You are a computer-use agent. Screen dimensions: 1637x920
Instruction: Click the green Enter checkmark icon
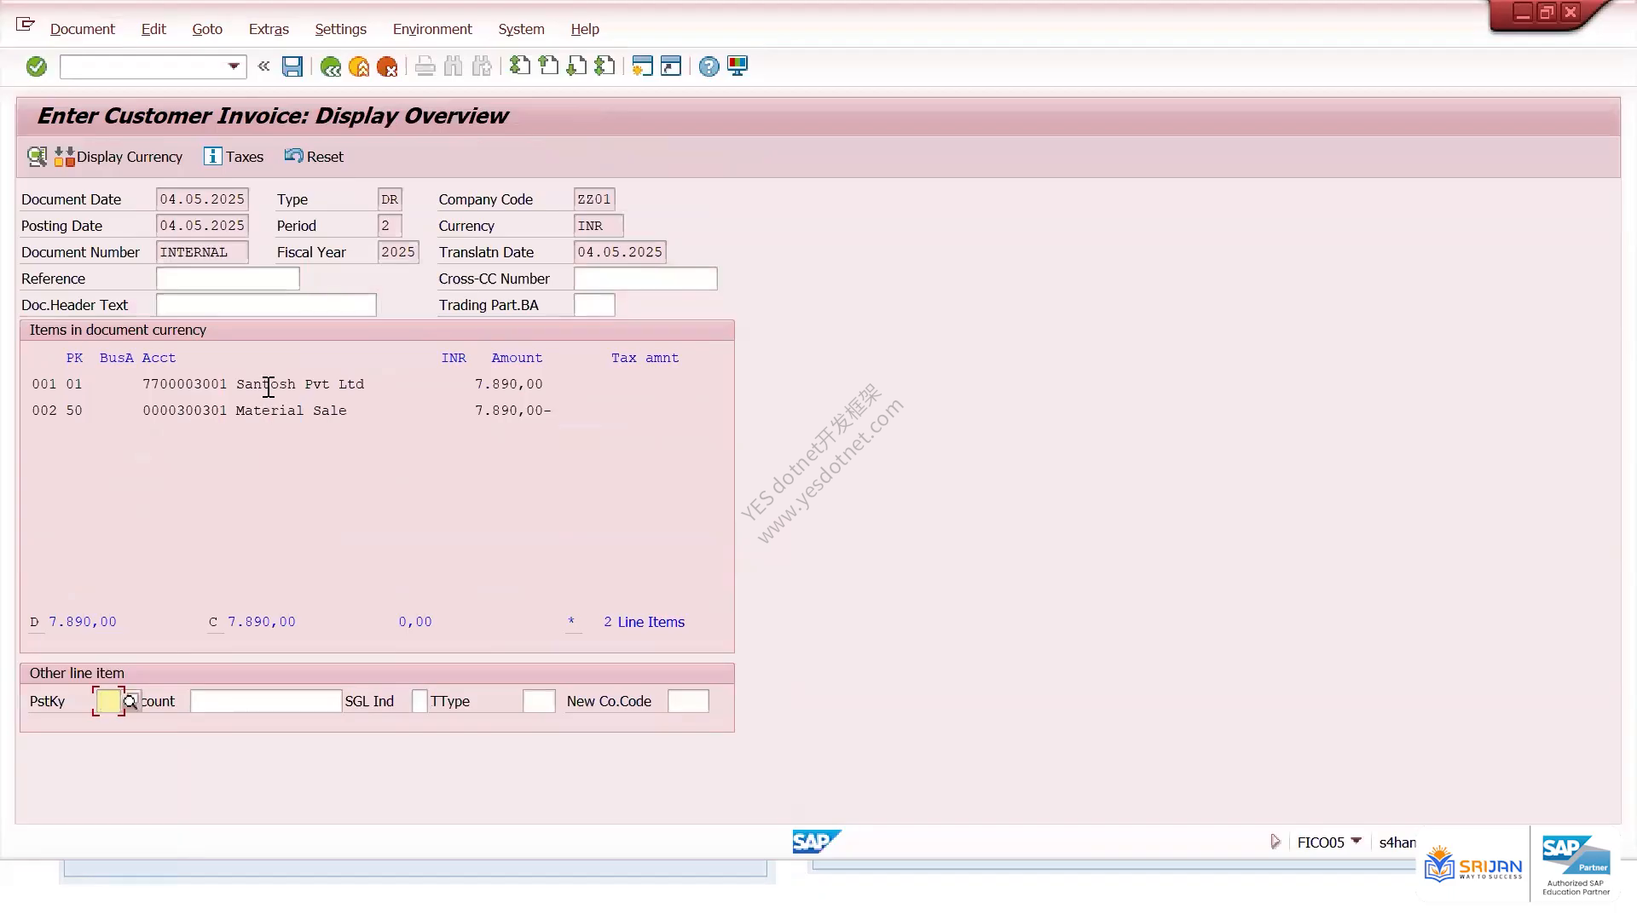pyautogui.click(x=36, y=66)
